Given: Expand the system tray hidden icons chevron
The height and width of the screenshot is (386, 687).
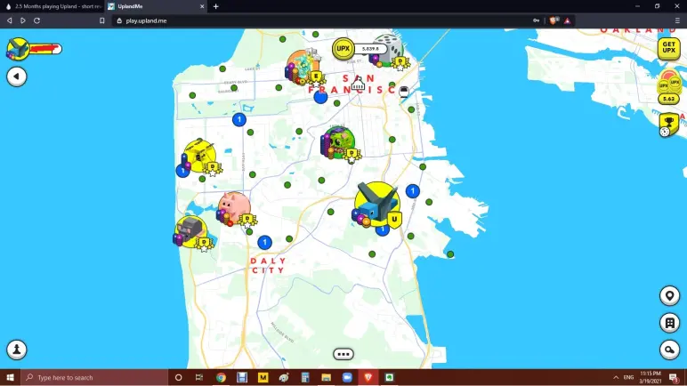Looking at the screenshot, I should 616,377.
